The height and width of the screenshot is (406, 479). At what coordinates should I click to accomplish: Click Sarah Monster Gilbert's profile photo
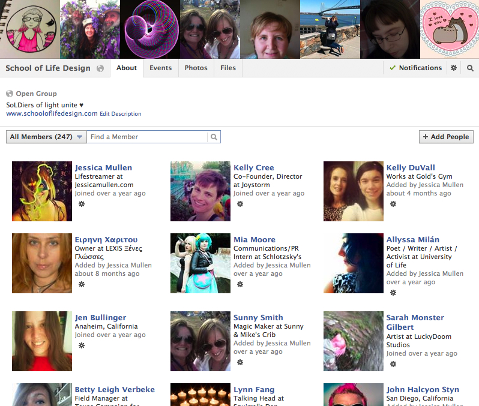[x=354, y=341]
